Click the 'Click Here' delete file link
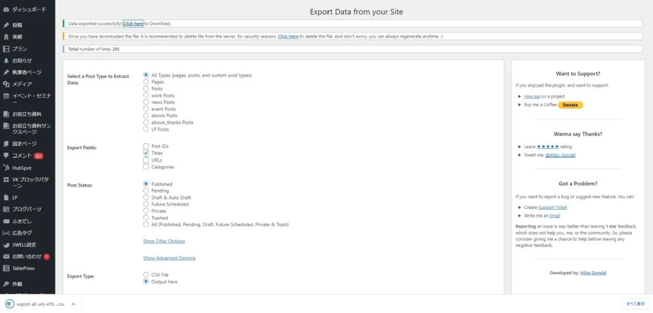Screen dimensions: 653x313 pyautogui.click(x=288, y=36)
